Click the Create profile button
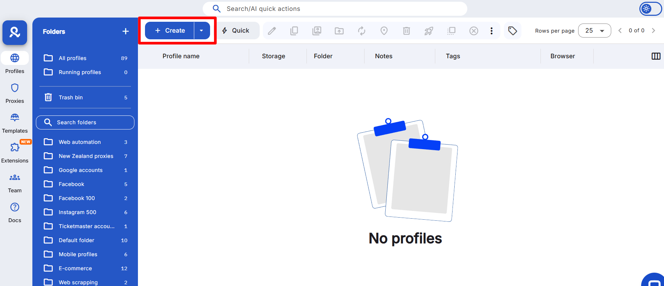Viewport: 664px width, 286px height. [170, 31]
